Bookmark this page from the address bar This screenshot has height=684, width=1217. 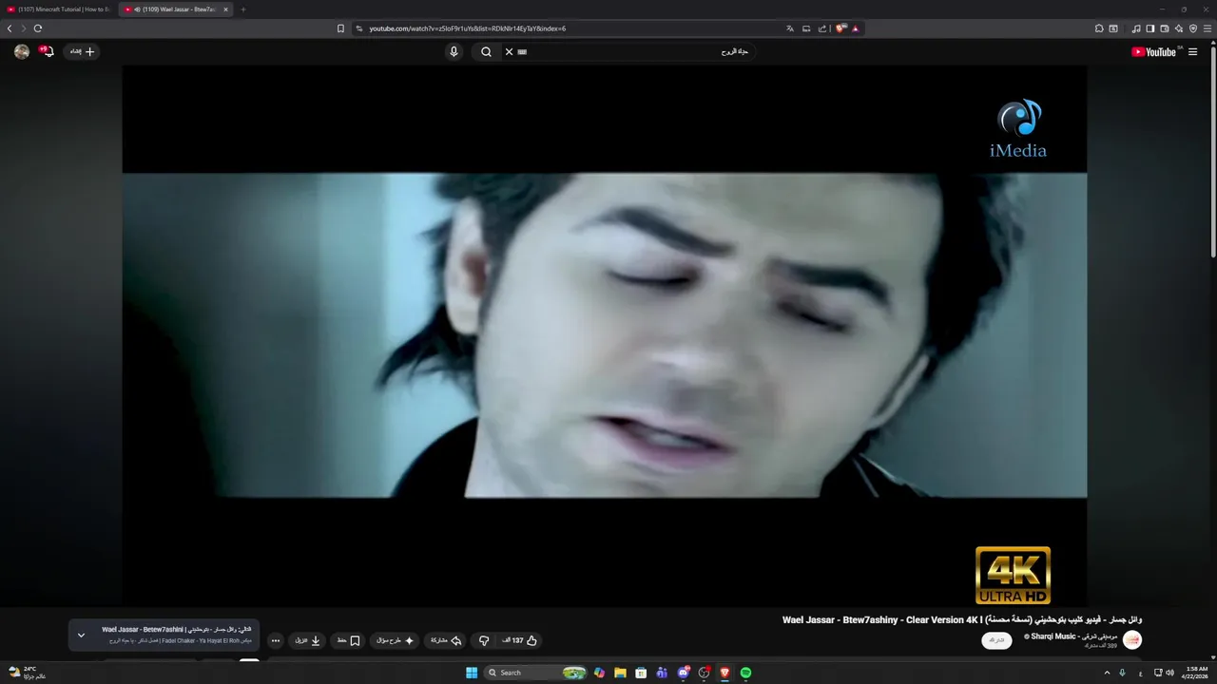pos(340,28)
